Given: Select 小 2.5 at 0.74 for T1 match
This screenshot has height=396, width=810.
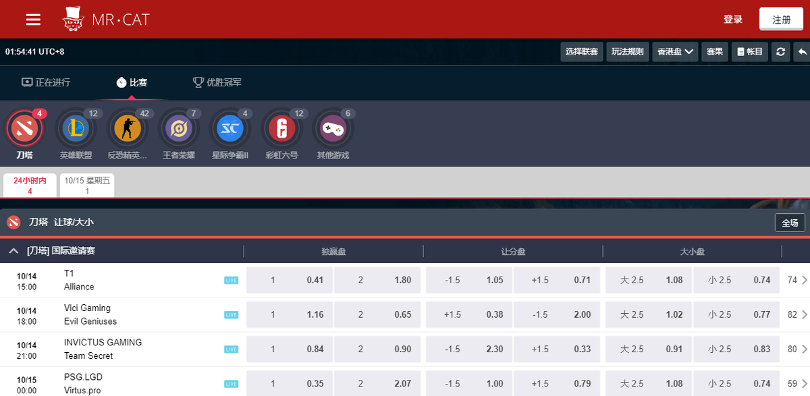Looking at the screenshot, I should 736,280.
